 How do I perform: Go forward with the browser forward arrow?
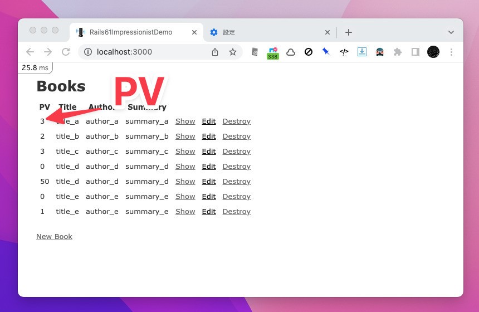pos(48,52)
